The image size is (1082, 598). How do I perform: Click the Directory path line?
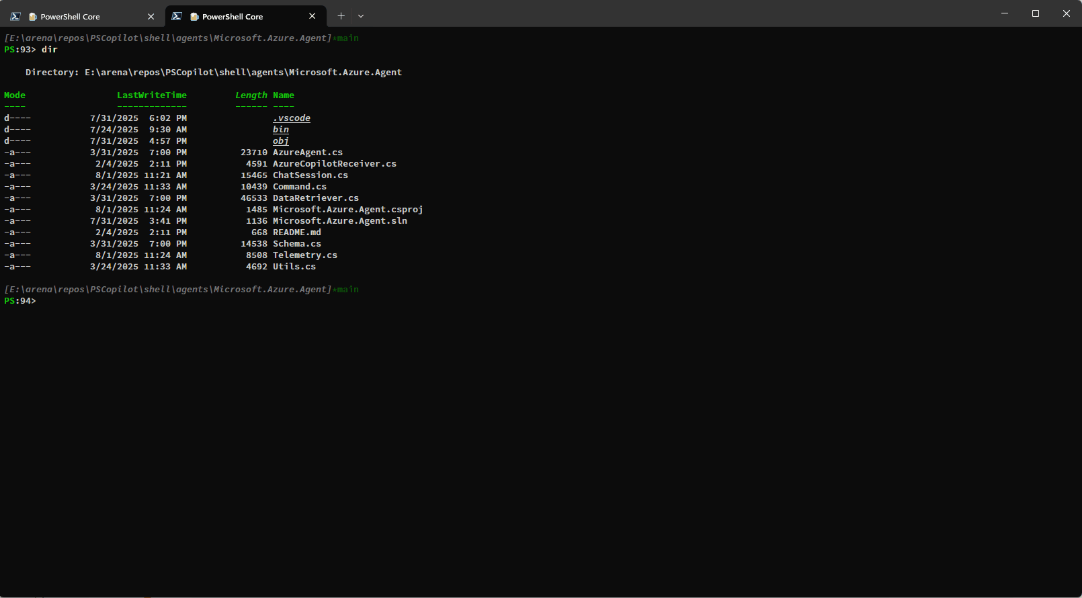[214, 73]
